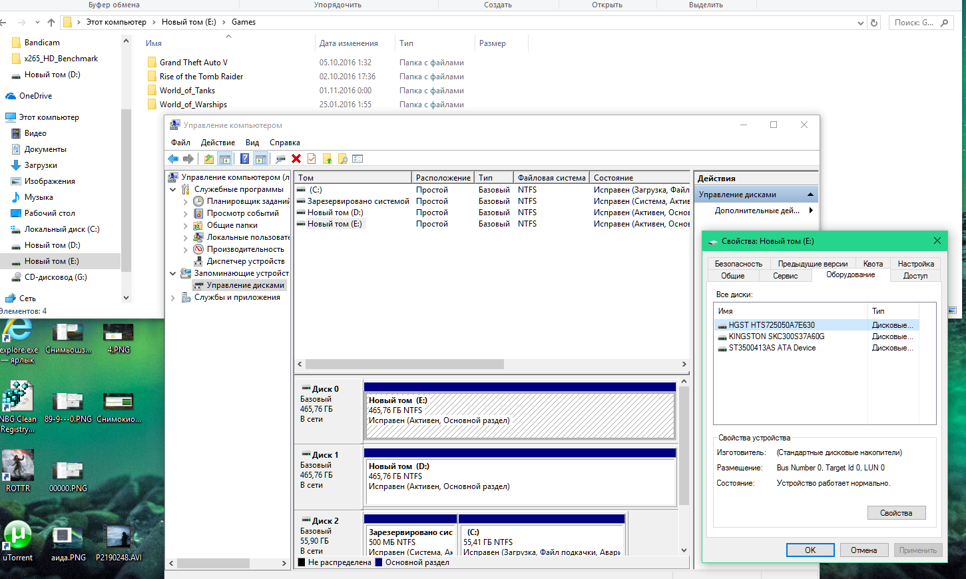
Task: Expand the Службы и приложения tree node
Action: 173,298
